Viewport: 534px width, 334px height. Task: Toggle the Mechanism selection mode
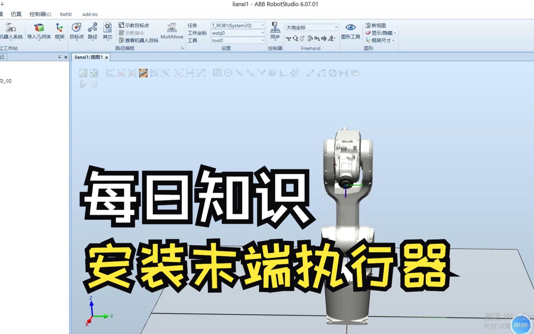coord(154,73)
